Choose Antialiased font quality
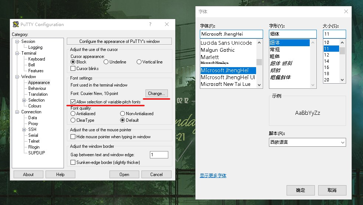 (x=73, y=113)
